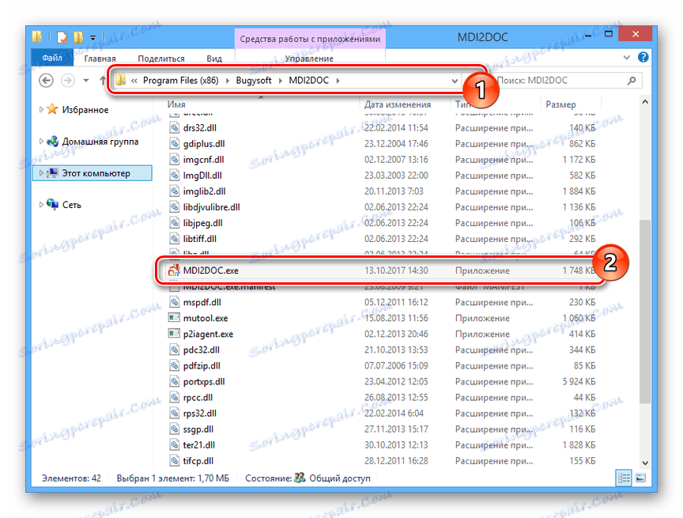Select Домашняя группа in navigation pane
The width and height of the screenshot is (683, 518).
[x=100, y=142]
